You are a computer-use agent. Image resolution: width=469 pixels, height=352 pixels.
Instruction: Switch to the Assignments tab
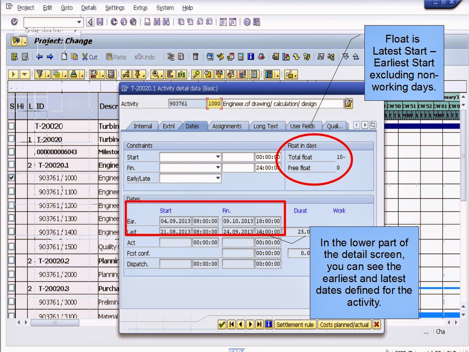click(x=227, y=126)
